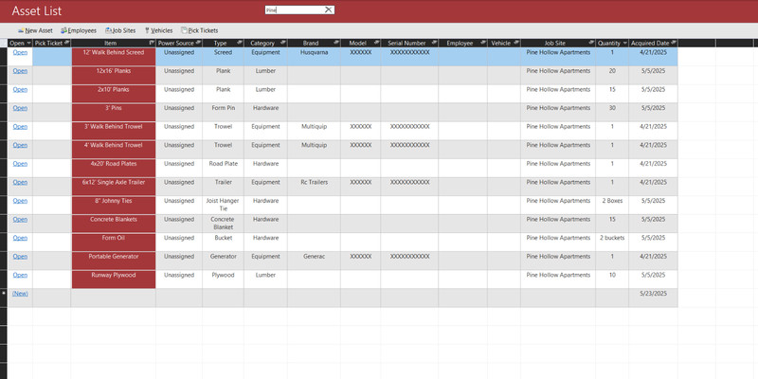
Task: Click the record selector for the new row
Action: point(4,298)
